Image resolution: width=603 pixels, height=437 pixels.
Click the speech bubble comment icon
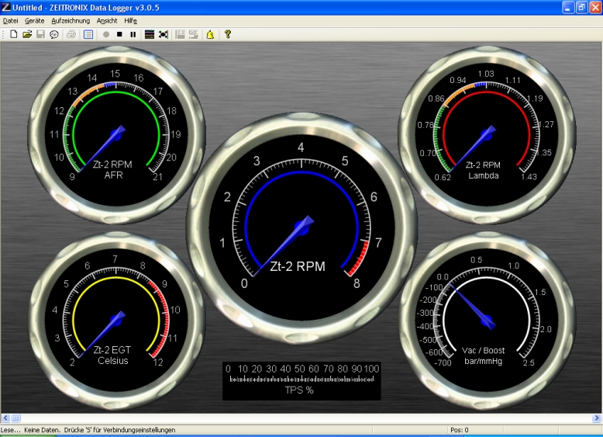click(x=53, y=34)
